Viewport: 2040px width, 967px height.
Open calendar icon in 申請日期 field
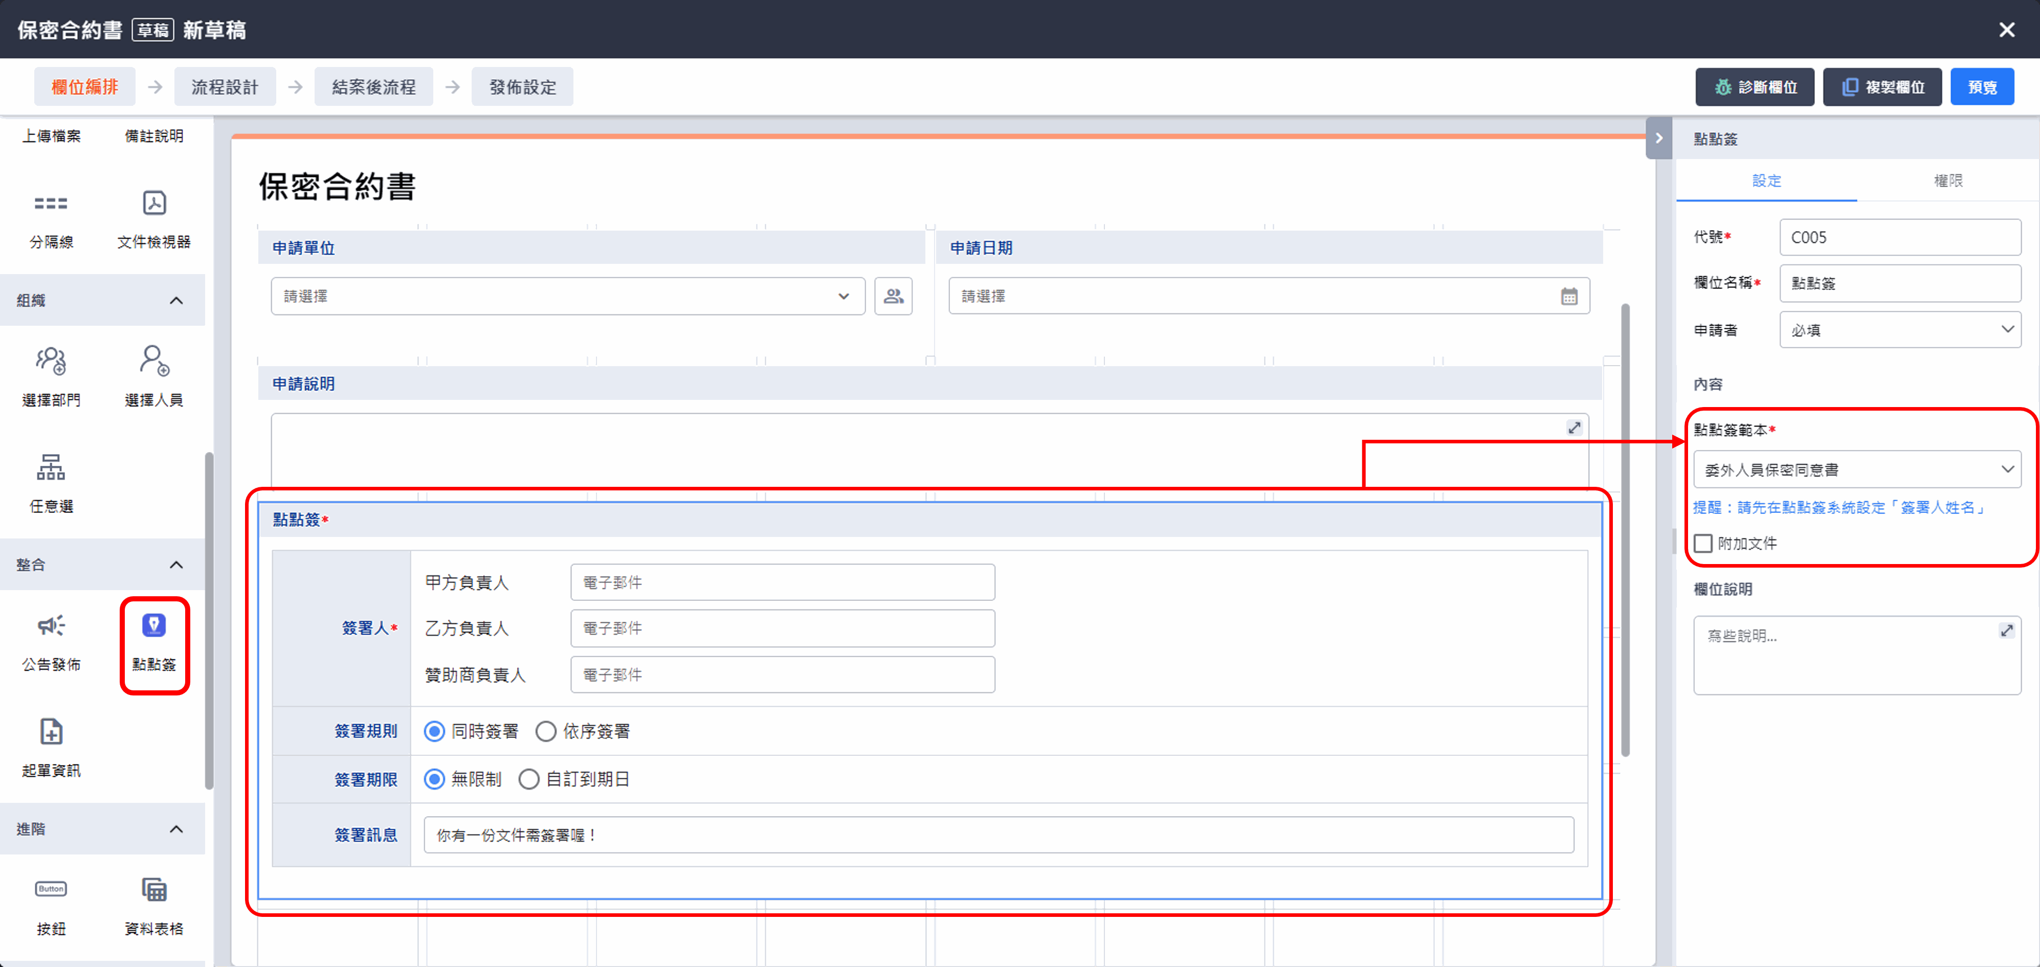pos(1568,296)
